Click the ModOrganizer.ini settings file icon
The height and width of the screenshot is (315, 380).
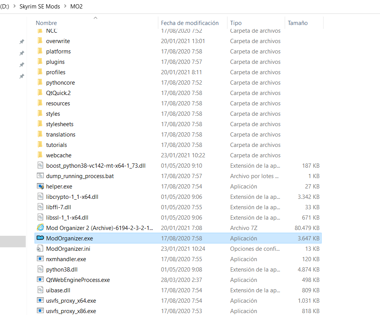(40, 249)
